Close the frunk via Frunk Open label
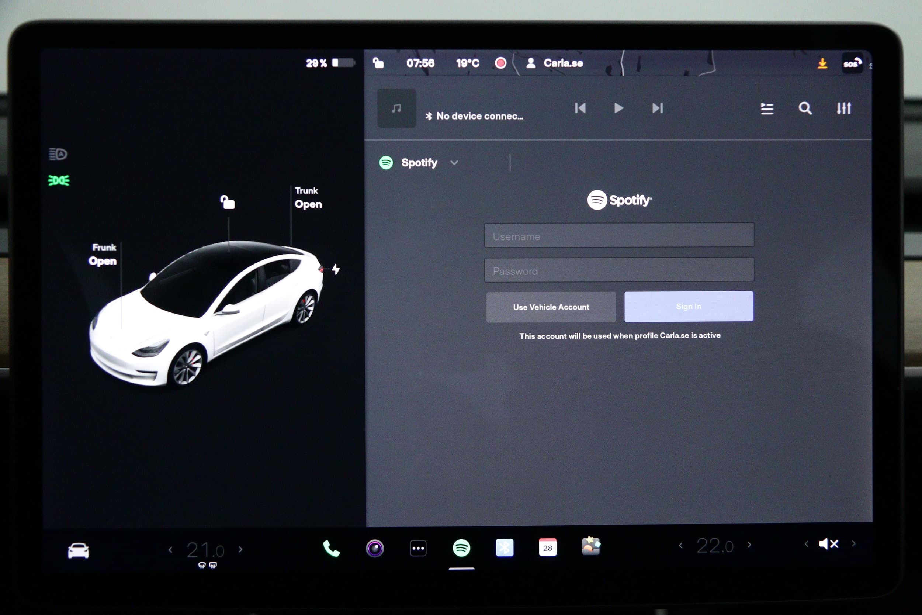 click(103, 255)
